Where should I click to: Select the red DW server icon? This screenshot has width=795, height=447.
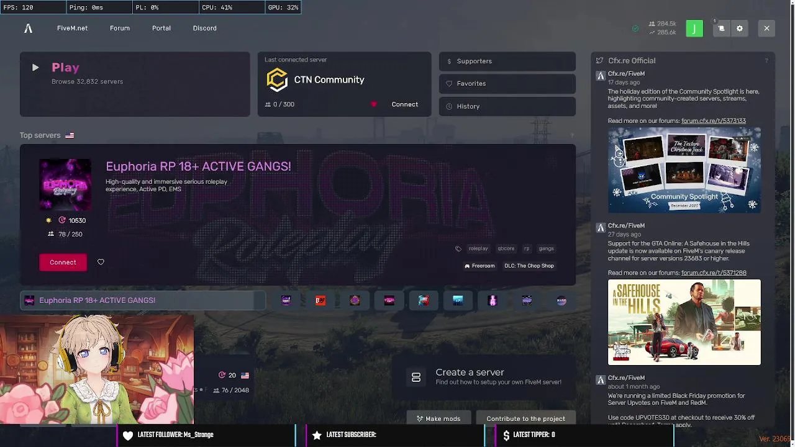click(320, 300)
